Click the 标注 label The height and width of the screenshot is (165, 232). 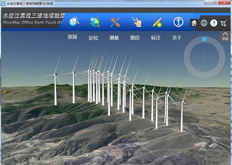(x=156, y=38)
